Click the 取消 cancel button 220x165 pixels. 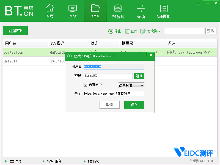point(109,105)
